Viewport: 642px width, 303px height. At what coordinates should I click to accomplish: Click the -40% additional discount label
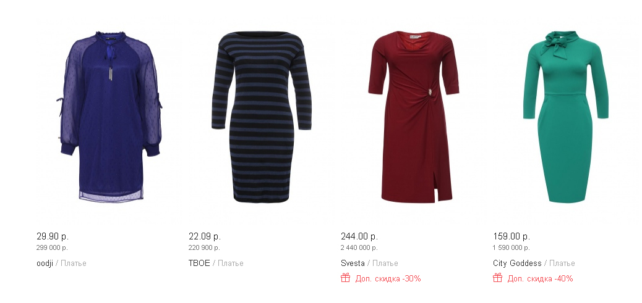point(540,279)
